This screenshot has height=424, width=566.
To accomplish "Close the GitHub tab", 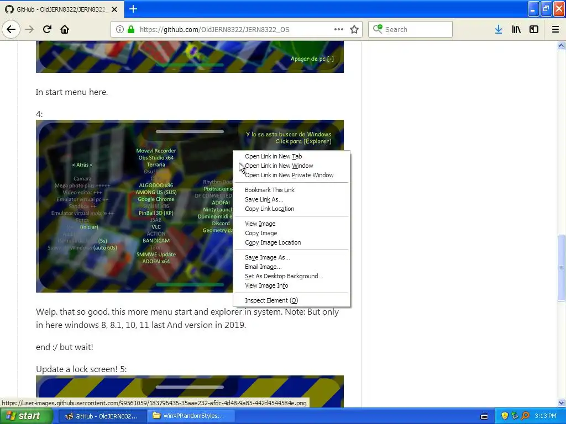I will tap(114, 9).
